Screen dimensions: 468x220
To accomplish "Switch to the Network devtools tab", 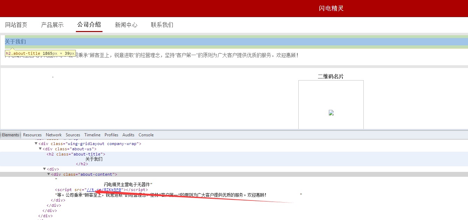I will (x=54, y=135).
